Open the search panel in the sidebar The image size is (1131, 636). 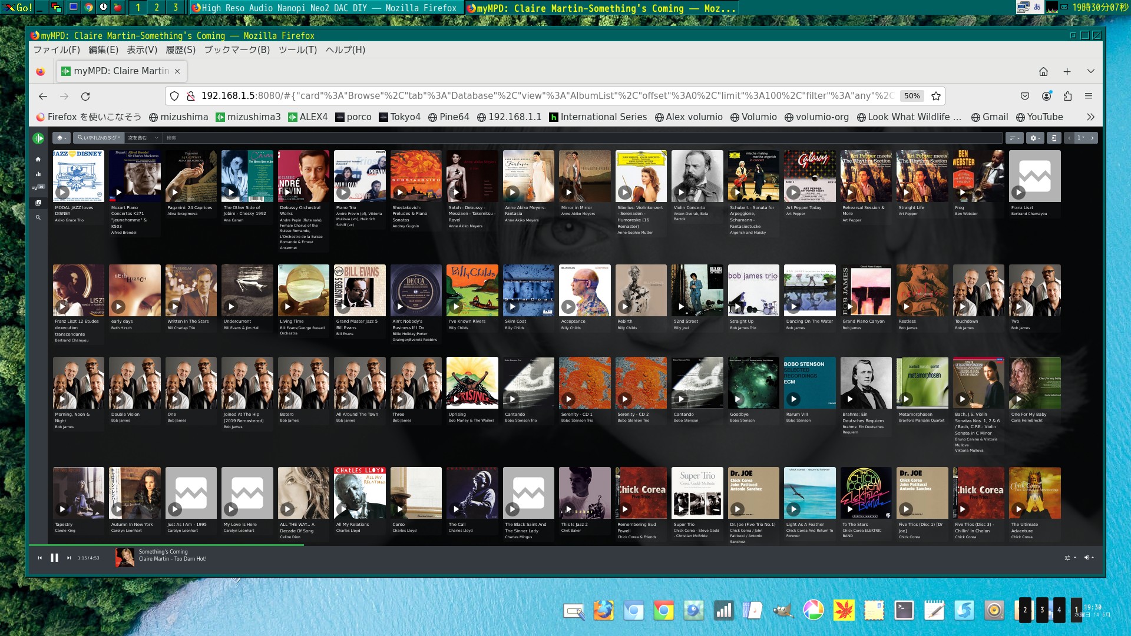38,217
